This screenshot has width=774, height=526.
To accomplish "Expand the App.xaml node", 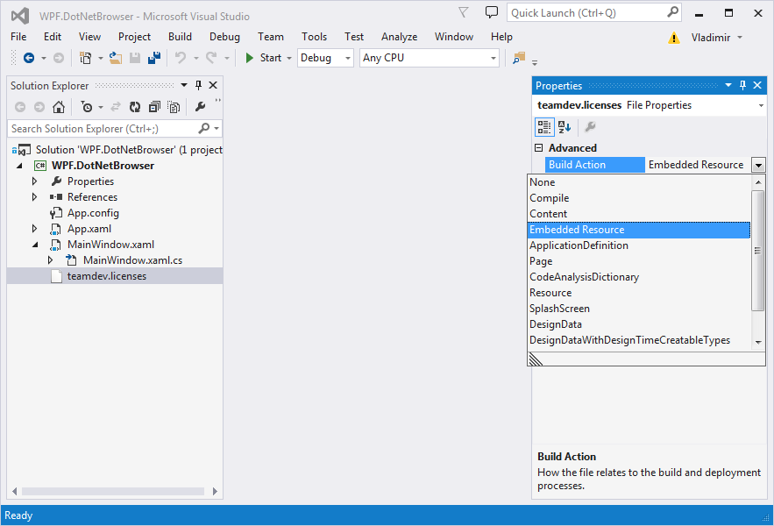I will click(x=34, y=229).
